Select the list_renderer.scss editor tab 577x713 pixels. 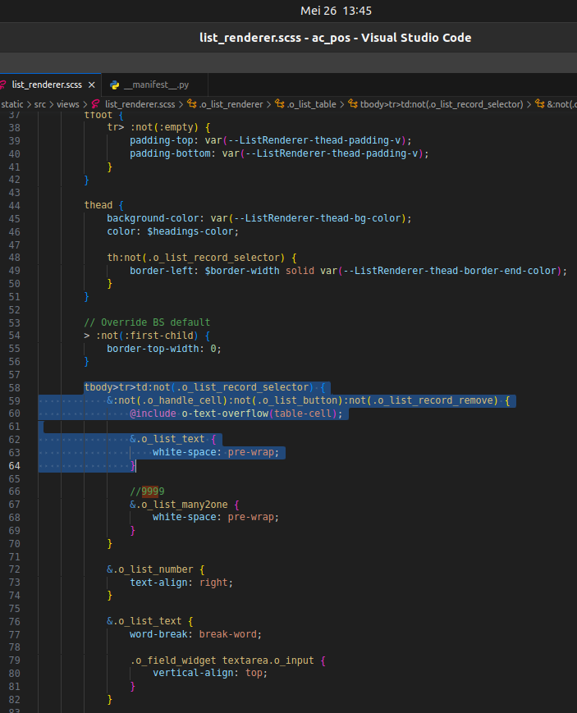(47, 85)
